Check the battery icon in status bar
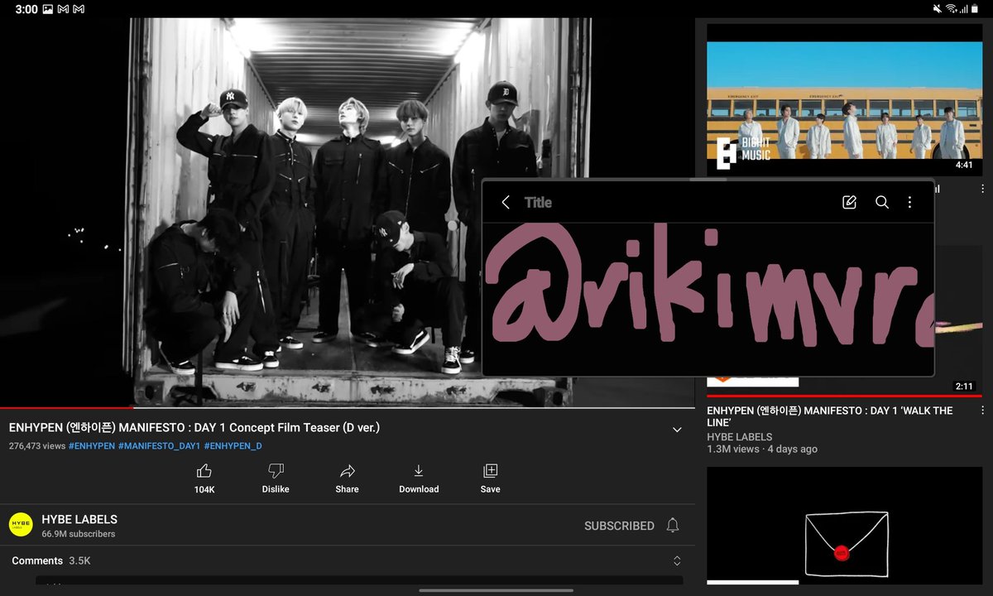This screenshot has width=993, height=596. click(x=976, y=8)
